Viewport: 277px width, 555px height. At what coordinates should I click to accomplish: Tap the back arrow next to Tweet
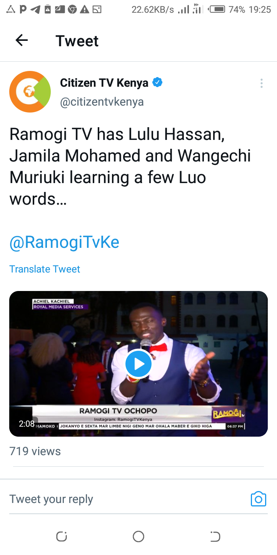coord(22,40)
